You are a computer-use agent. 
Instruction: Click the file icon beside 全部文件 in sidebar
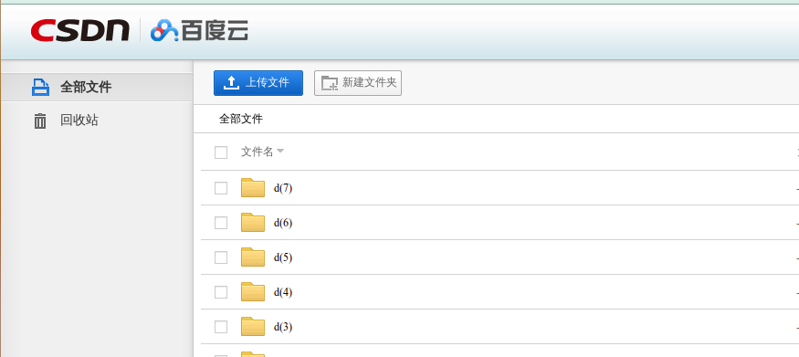pos(40,87)
